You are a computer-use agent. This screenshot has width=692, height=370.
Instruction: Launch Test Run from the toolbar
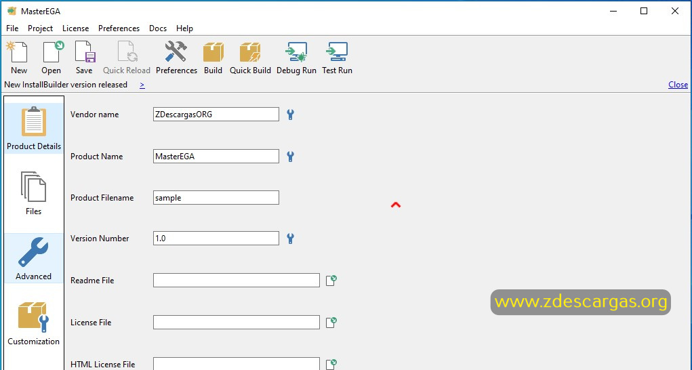[337, 58]
